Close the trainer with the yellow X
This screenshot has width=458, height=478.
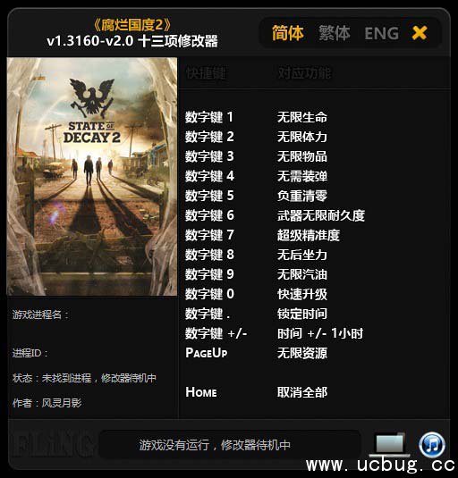click(x=420, y=33)
